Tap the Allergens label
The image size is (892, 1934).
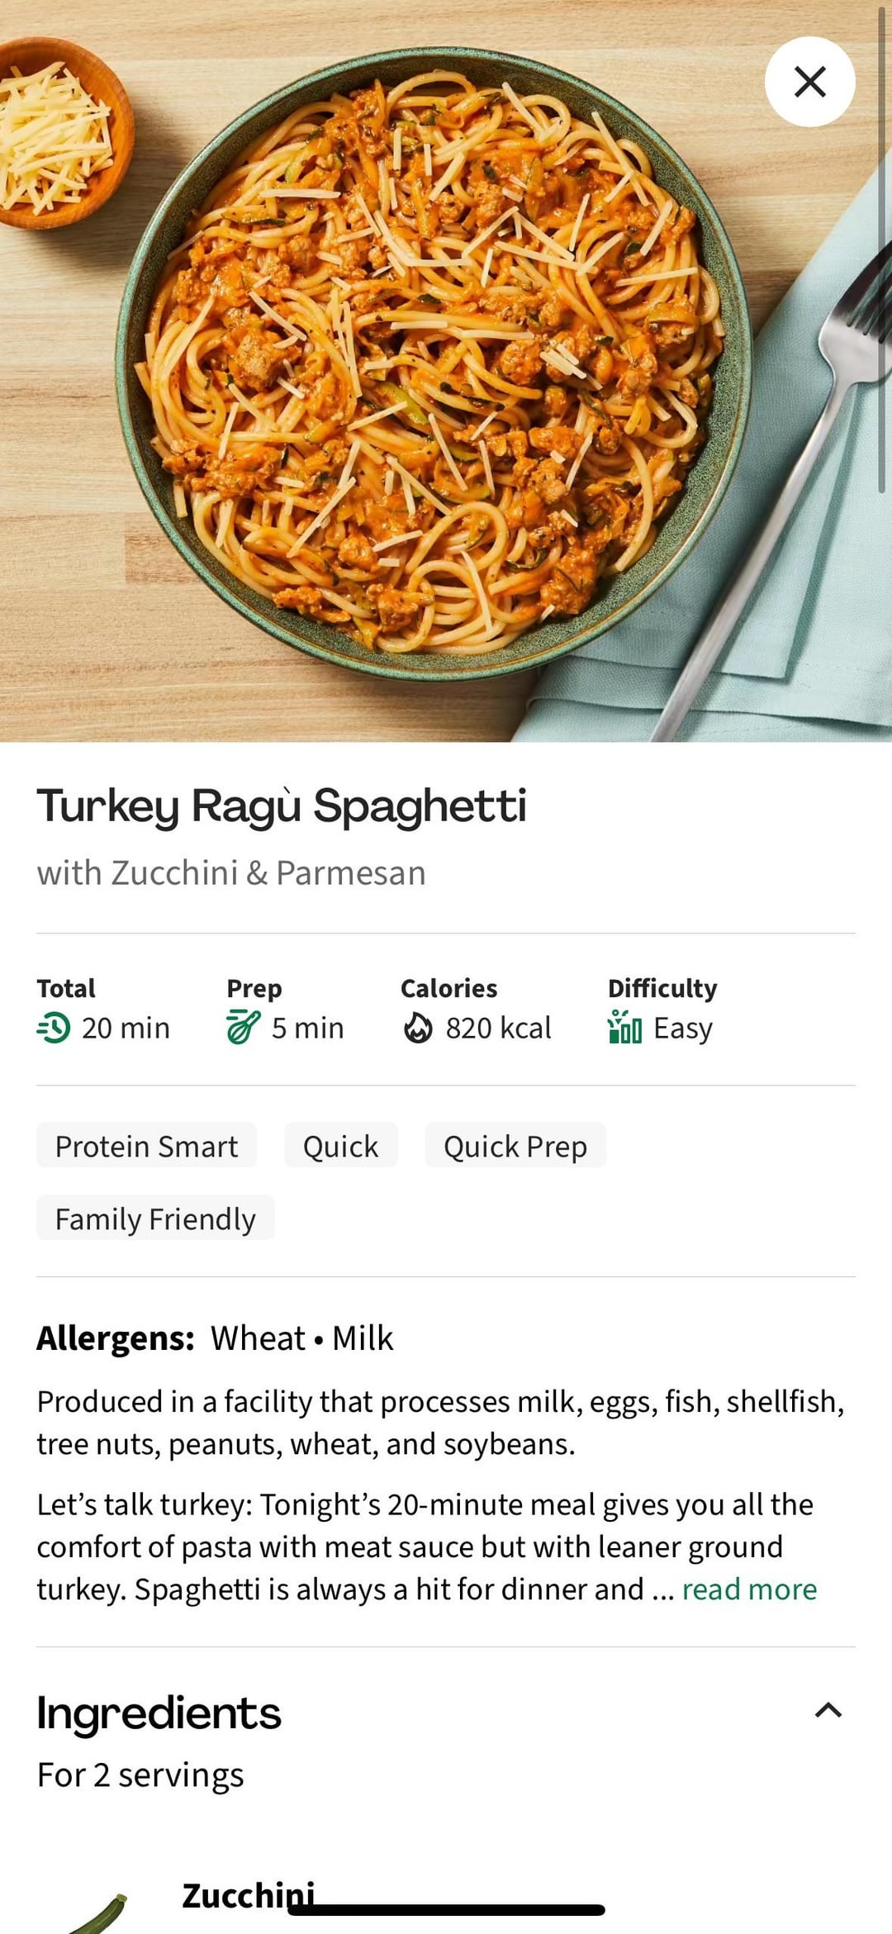pyautogui.click(x=116, y=1338)
